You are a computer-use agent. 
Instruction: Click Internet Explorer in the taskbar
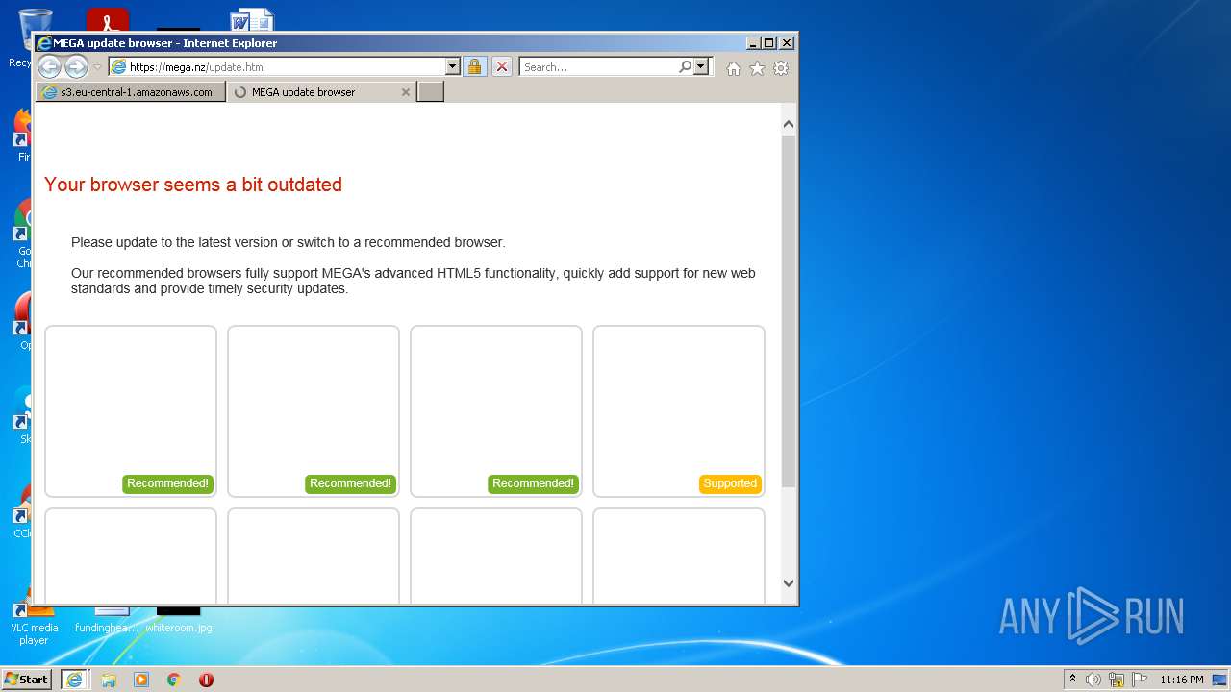75,680
